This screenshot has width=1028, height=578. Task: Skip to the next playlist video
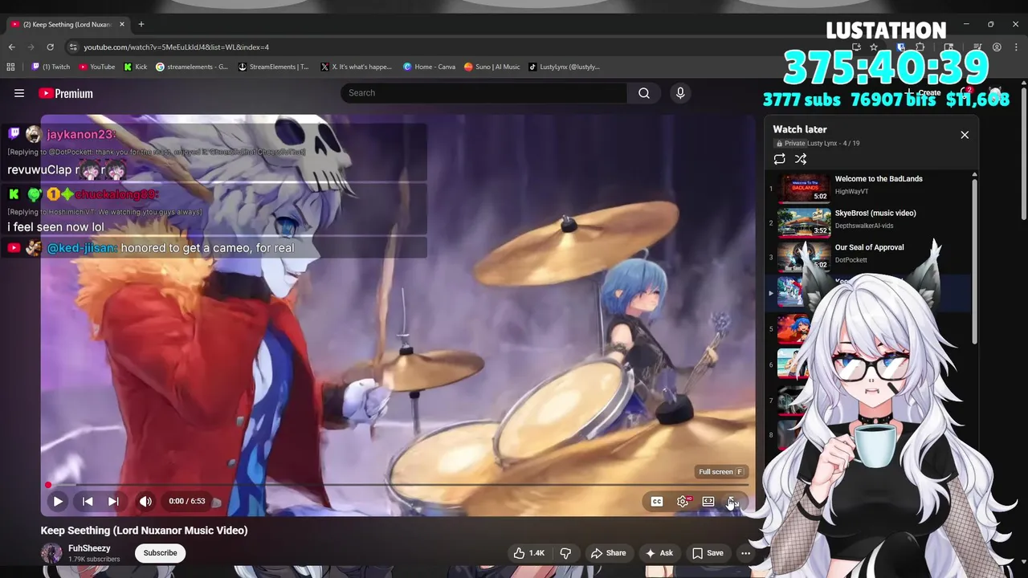[113, 501]
